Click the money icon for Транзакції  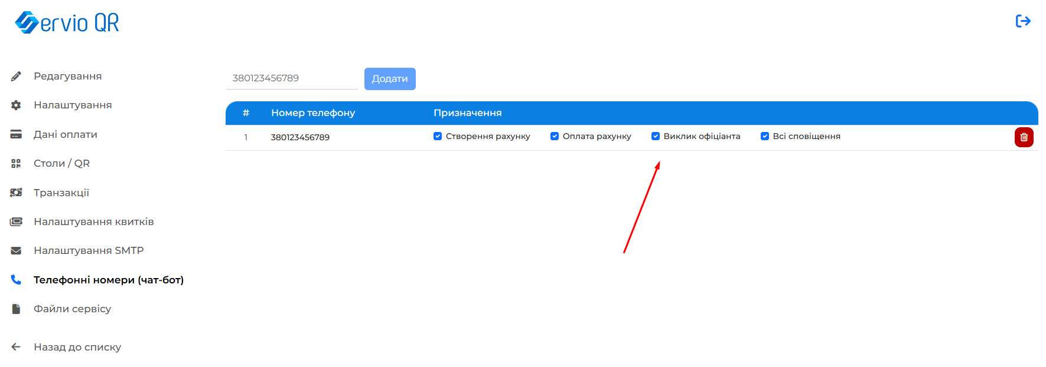pos(16,193)
